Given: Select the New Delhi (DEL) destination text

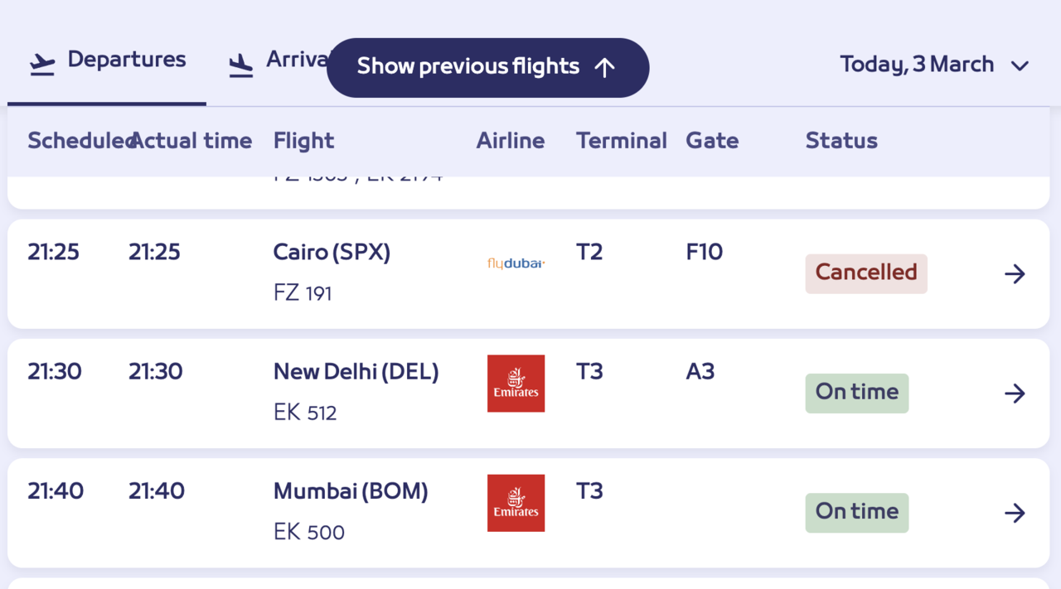Looking at the screenshot, I should point(356,372).
